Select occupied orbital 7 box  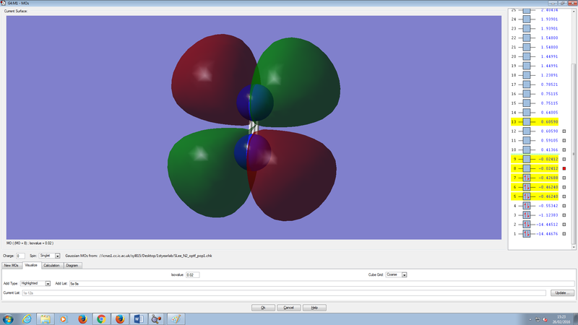527,178
